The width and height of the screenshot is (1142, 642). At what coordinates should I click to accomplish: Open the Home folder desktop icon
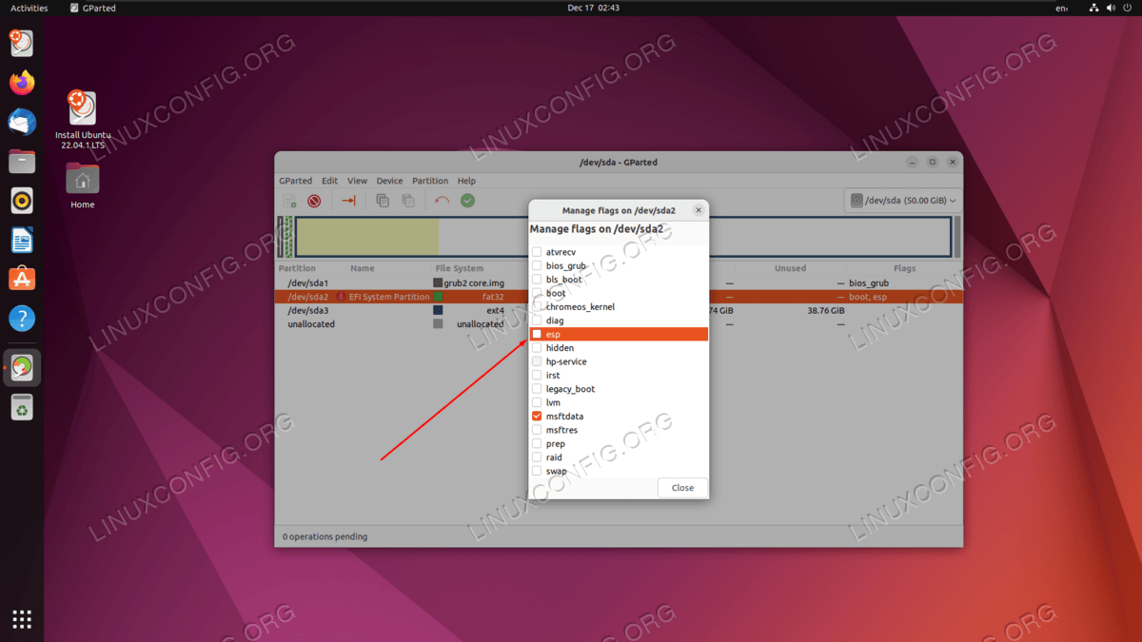tap(82, 185)
